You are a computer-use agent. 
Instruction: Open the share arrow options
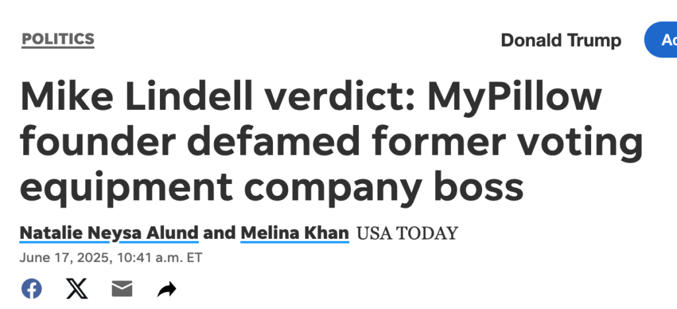pos(167,289)
